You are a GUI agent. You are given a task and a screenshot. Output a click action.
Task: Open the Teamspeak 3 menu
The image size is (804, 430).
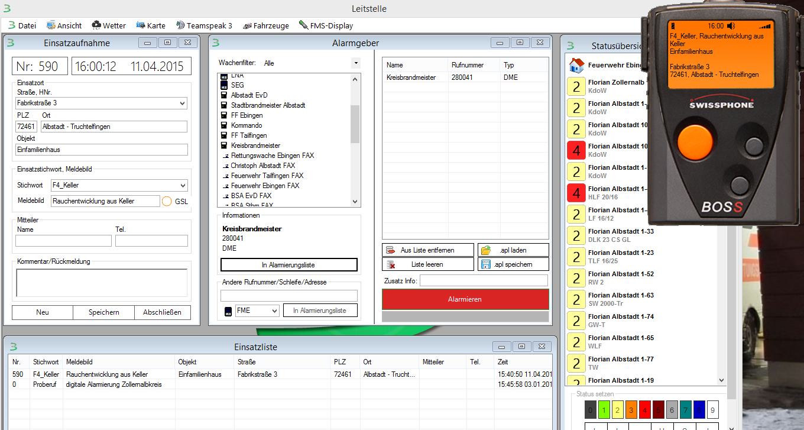coord(205,25)
